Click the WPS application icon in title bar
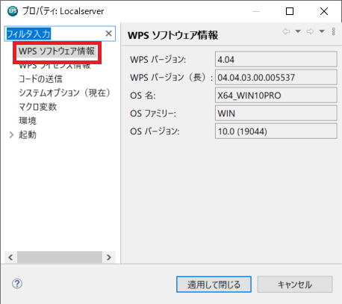 tap(13, 11)
